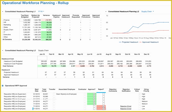Click the Jul-16 column header in L2 table
172x112 pixels.
pos(99,54)
